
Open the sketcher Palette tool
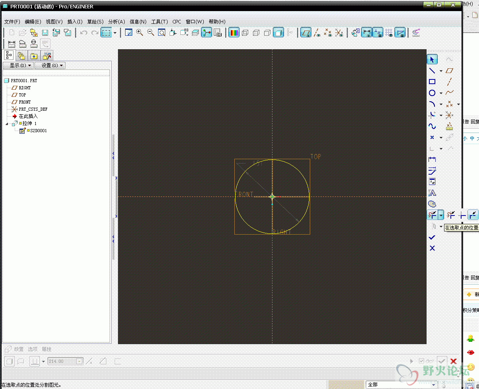pyautogui.click(x=432, y=204)
